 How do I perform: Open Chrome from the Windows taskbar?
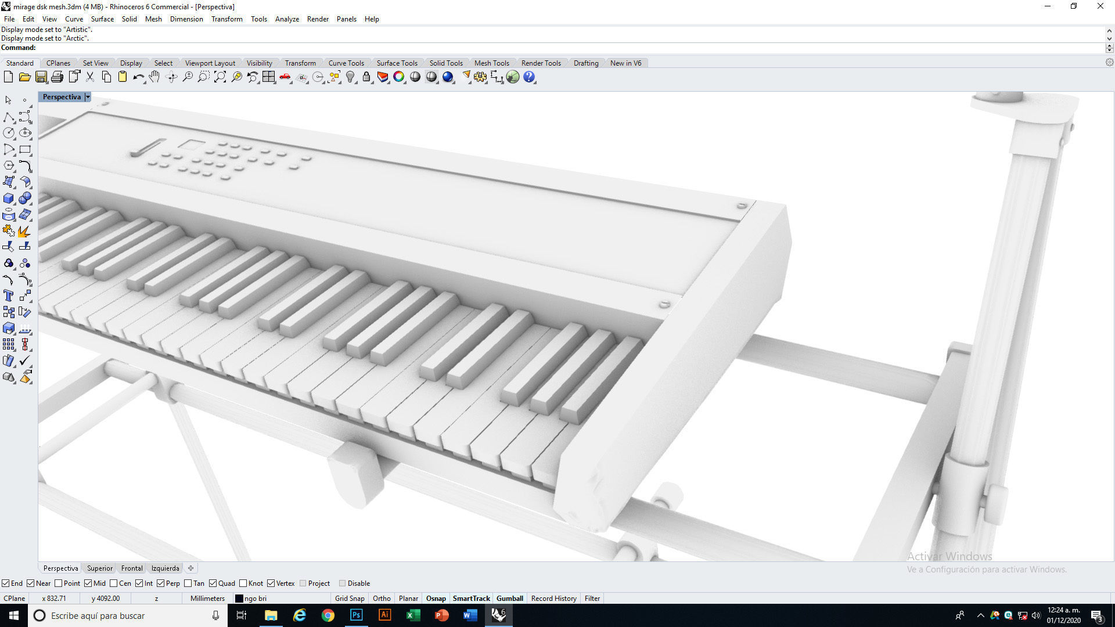pos(328,615)
